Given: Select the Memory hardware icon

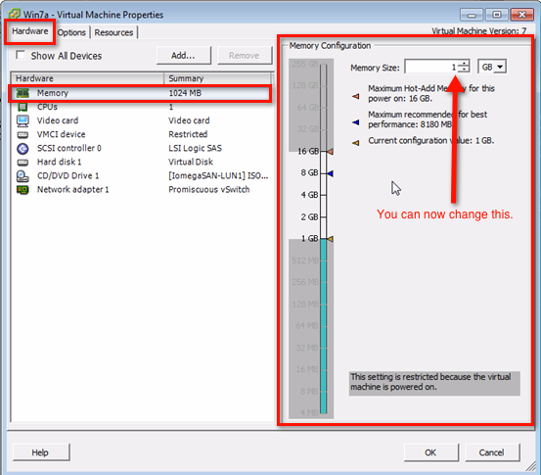Looking at the screenshot, I should [23, 93].
